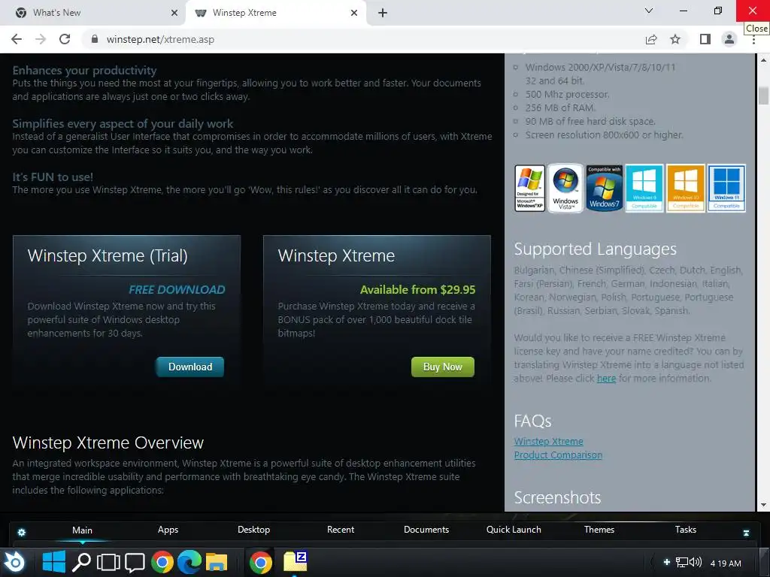
Task: Click the browser forward arrow
Action: pyautogui.click(x=41, y=39)
